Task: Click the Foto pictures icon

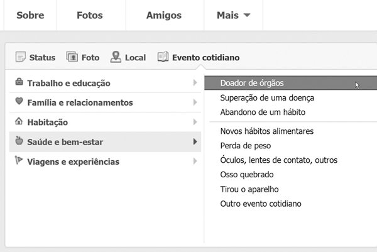Action: [x=72, y=57]
